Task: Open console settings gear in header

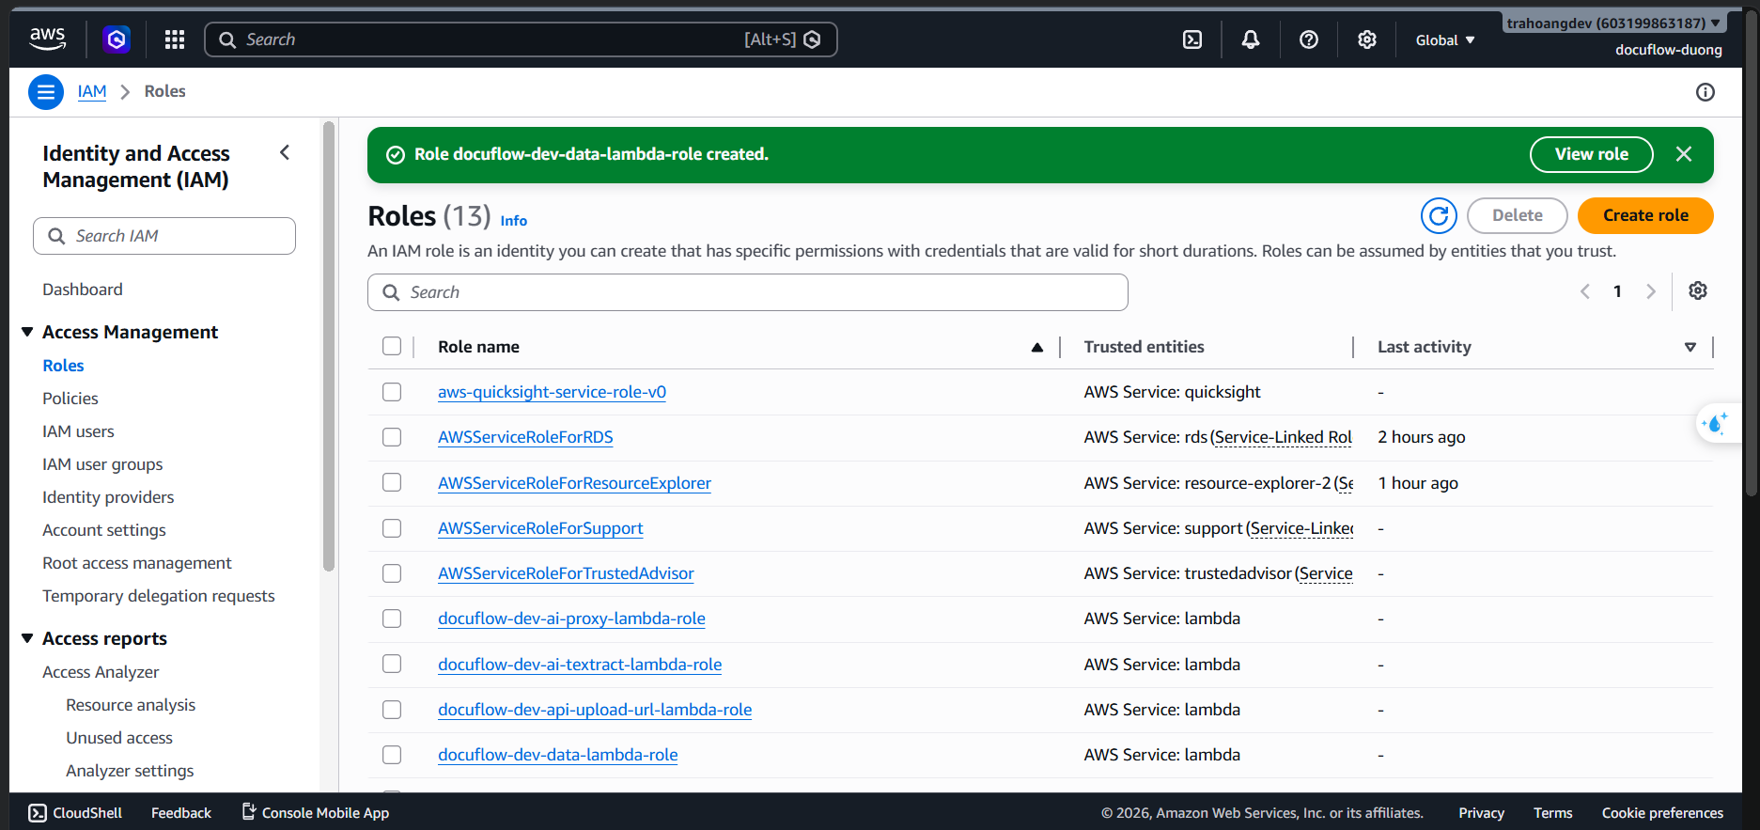Action: point(1367,39)
